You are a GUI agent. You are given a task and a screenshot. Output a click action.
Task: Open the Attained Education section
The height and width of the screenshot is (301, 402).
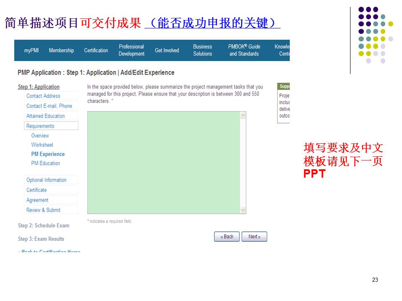tap(51, 116)
